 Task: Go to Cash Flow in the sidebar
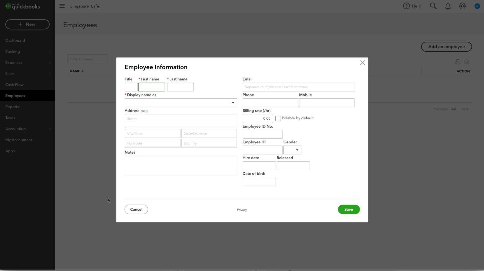(x=14, y=85)
